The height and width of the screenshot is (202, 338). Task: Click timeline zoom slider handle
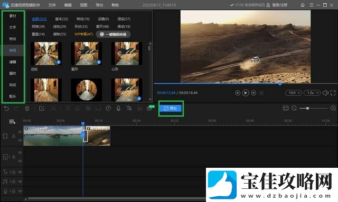(x=307, y=108)
